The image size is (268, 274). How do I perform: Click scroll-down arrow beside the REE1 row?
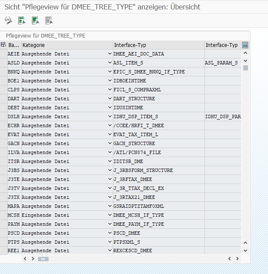pos(245,251)
